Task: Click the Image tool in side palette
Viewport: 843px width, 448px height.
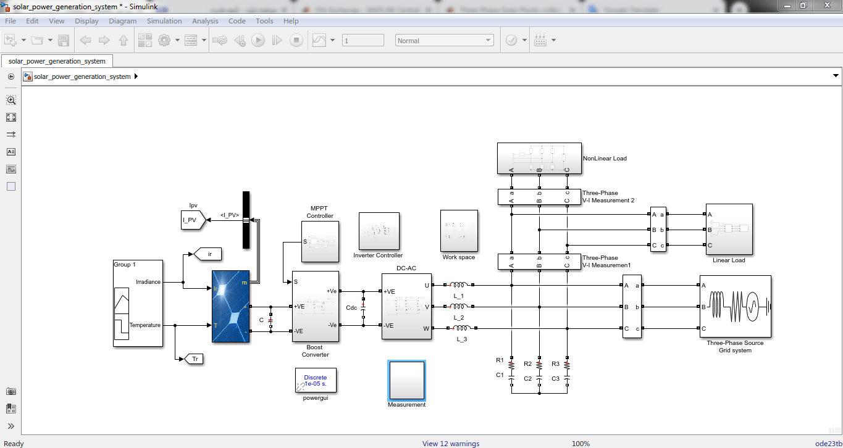Action: (11, 169)
